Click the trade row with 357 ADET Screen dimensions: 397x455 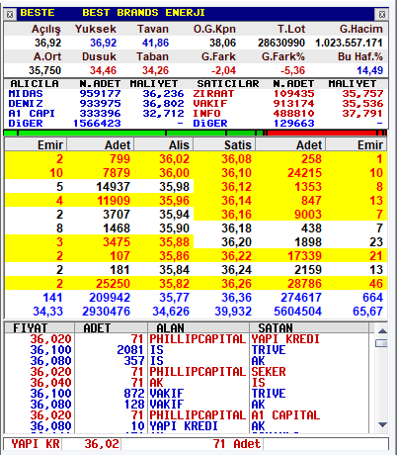[187, 361]
